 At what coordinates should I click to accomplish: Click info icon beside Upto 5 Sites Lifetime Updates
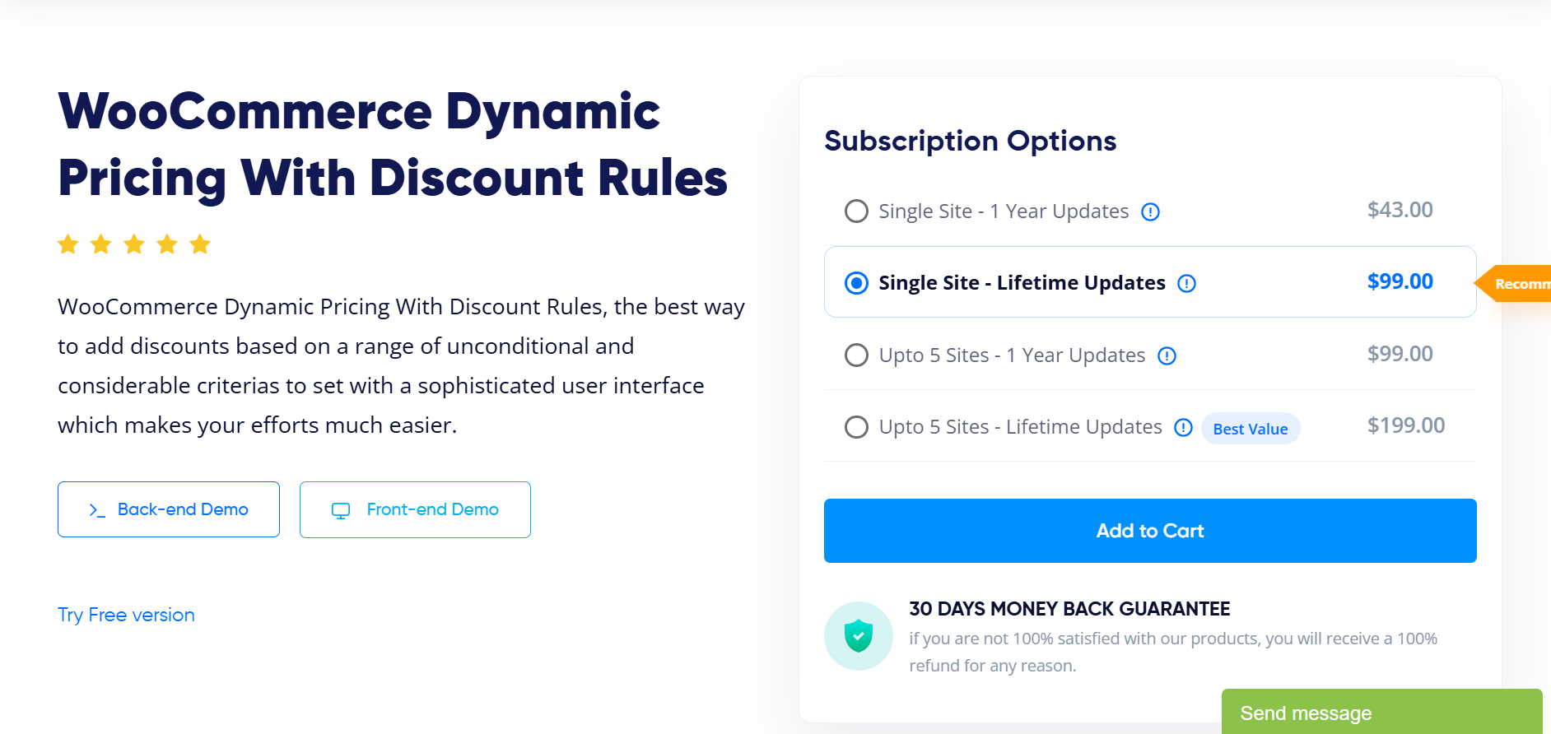pyautogui.click(x=1183, y=428)
